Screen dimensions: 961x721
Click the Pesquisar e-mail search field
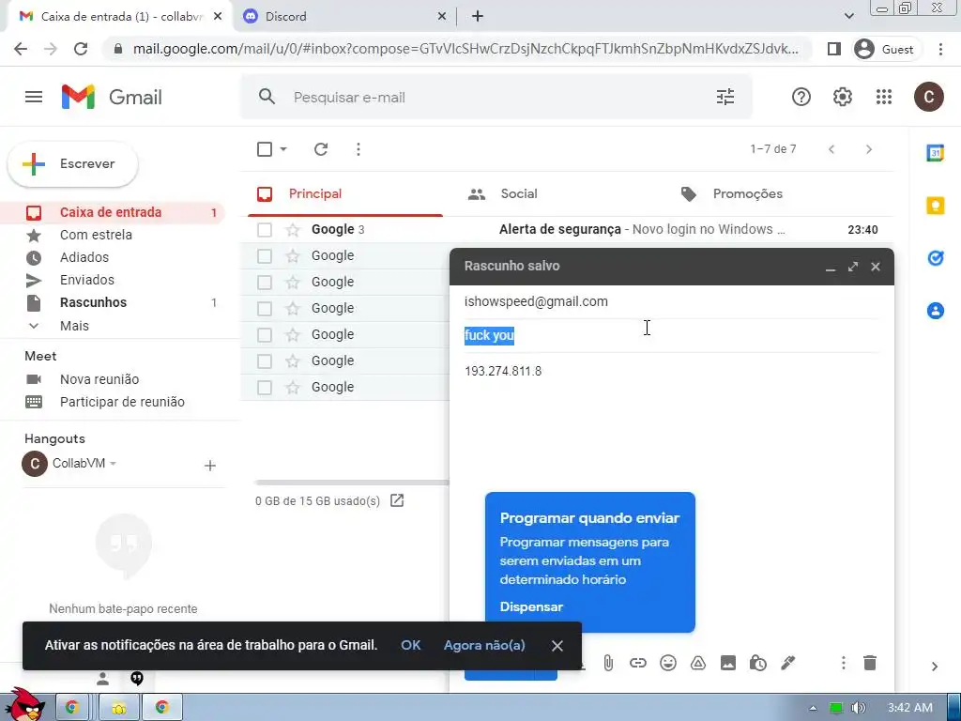click(496, 97)
